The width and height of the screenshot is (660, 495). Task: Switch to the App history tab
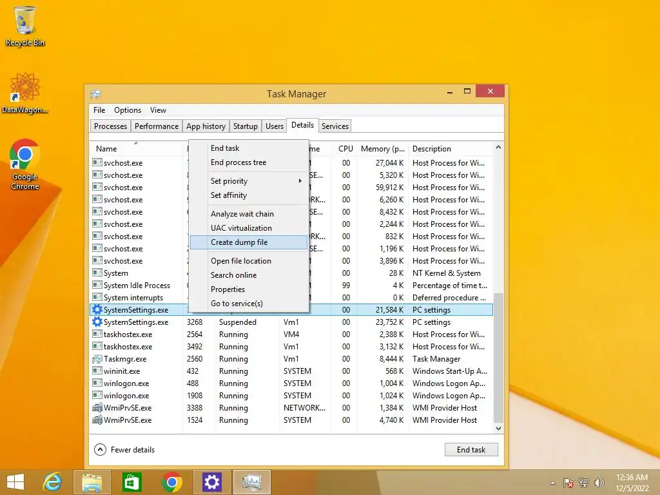[x=206, y=126]
